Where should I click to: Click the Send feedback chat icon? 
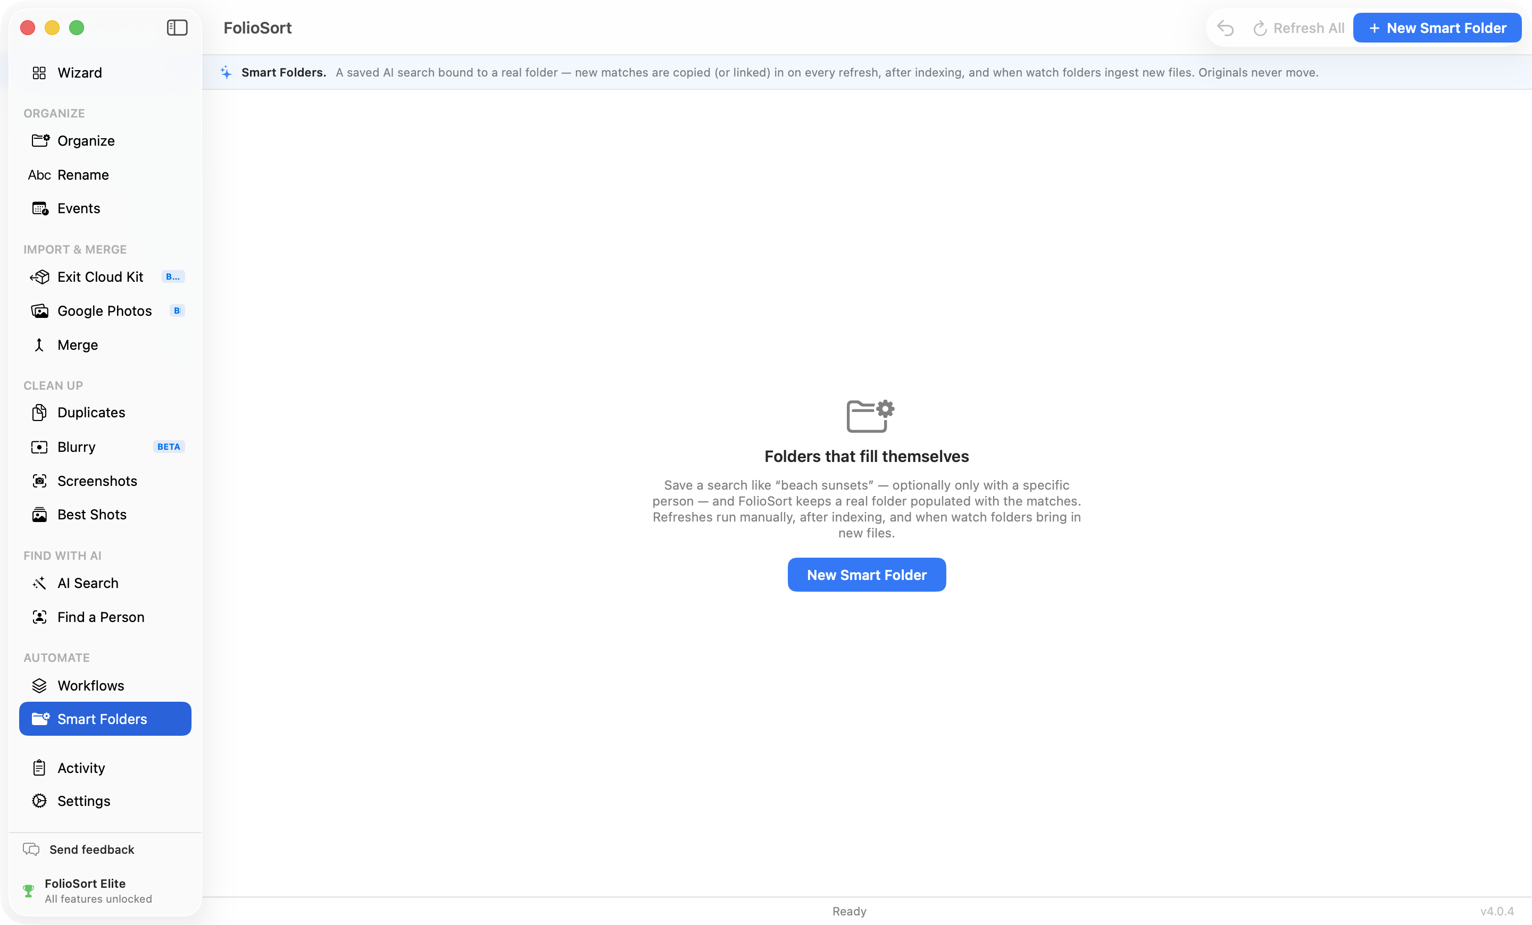[x=31, y=849]
